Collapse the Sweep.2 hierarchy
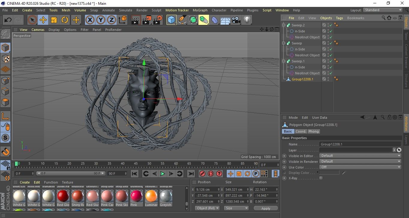The width and height of the screenshot is (409, 218). coord(283,25)
